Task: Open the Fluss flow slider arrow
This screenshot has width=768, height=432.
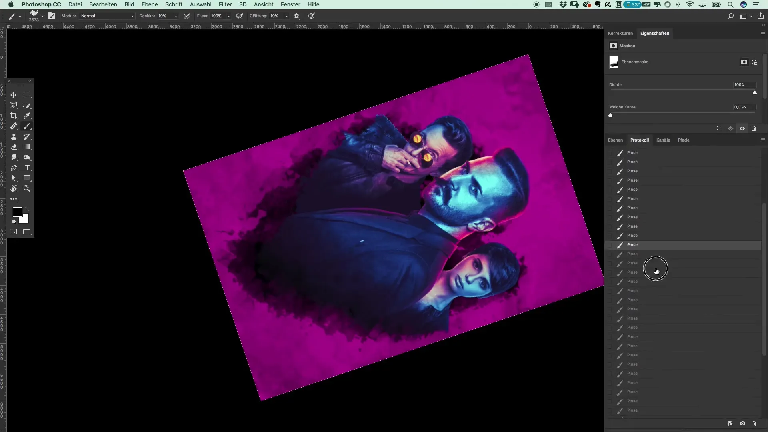Action: 229,16
